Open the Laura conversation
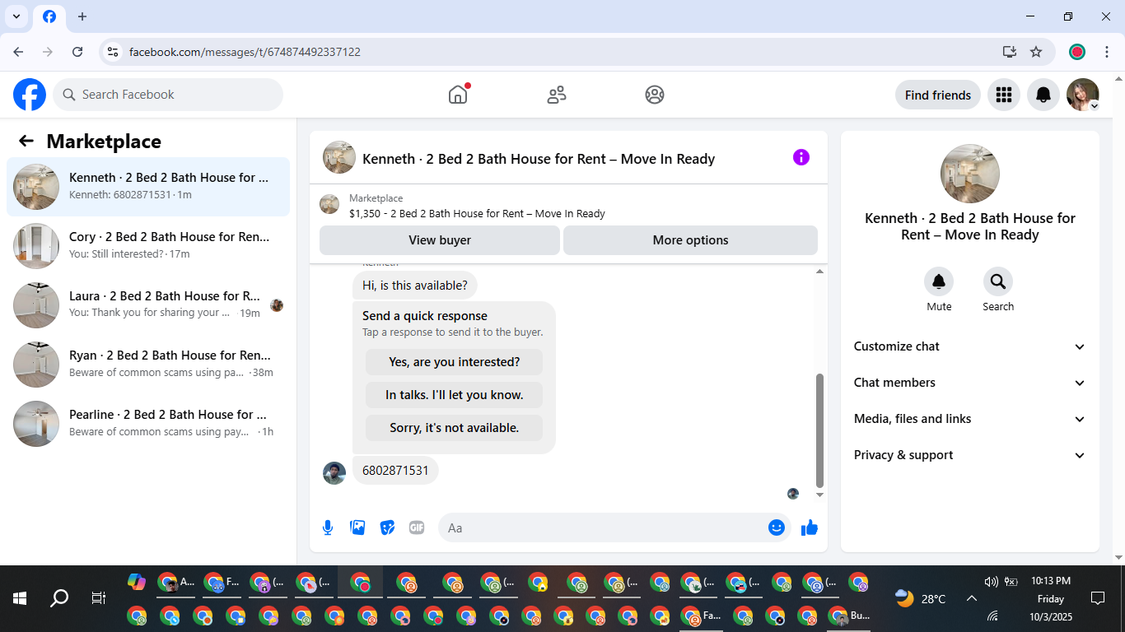Image resolution: width=1125 pixels, height=632 pixels. tap(148, 305)
